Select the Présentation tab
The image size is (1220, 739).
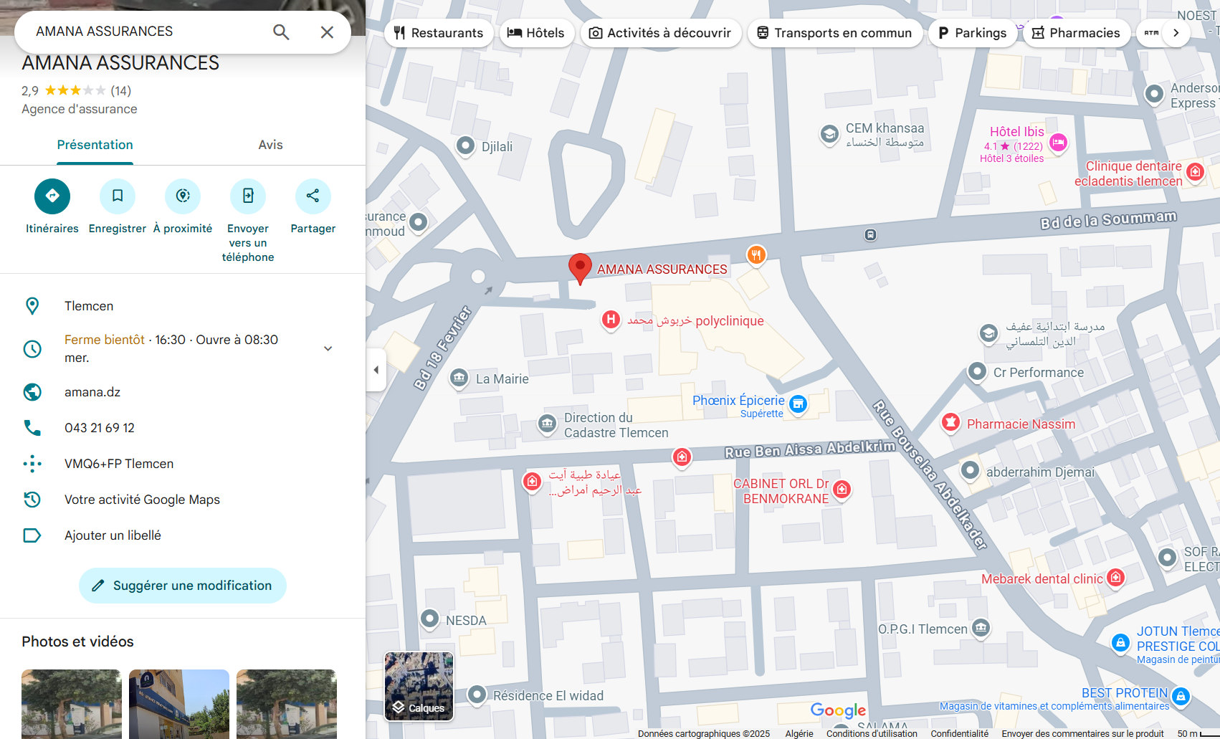tap(95, 145)
